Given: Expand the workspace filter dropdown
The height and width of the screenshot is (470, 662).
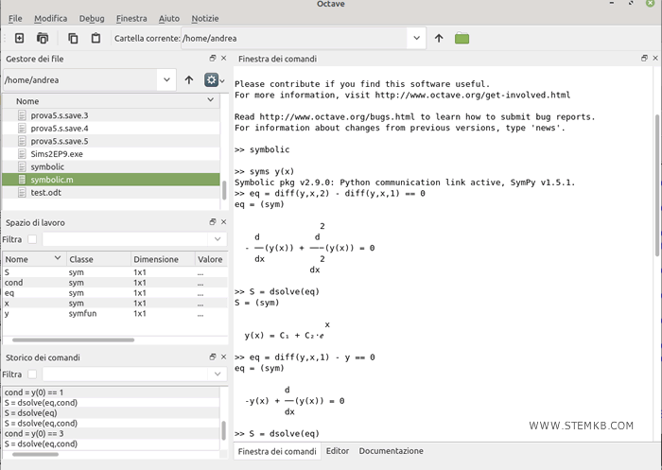Looking at the screenshot, I should 219,239.
